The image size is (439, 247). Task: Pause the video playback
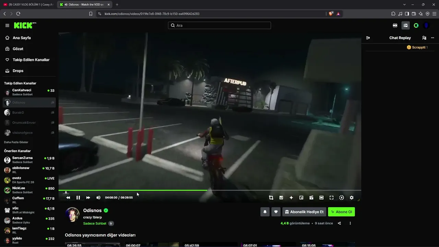click(78, 198)
